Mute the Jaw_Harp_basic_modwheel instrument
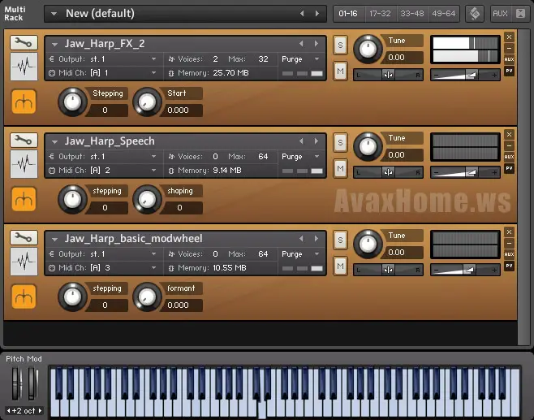The height and width of the screenshot is (420, 534). (340, 266)
